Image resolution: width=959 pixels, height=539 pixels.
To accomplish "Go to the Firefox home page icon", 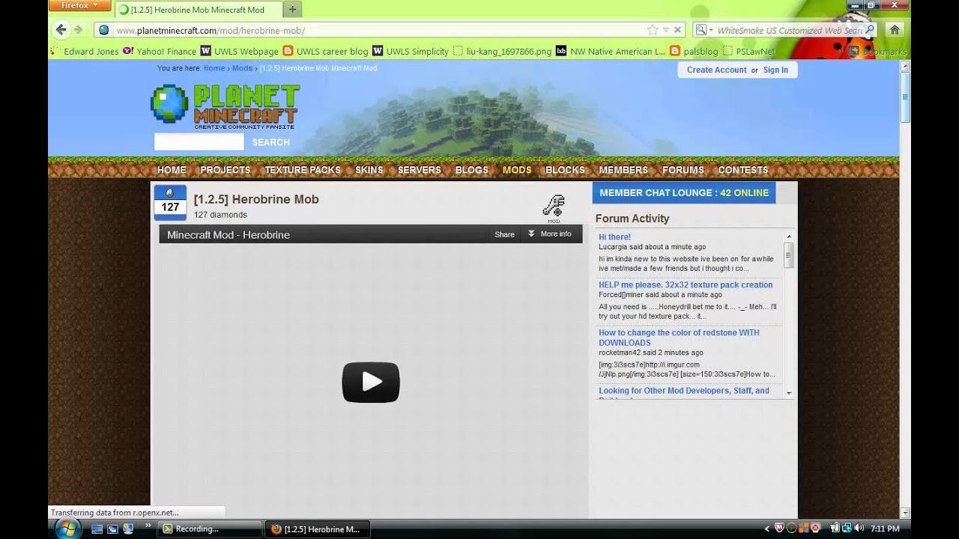I will coord(894,30).
